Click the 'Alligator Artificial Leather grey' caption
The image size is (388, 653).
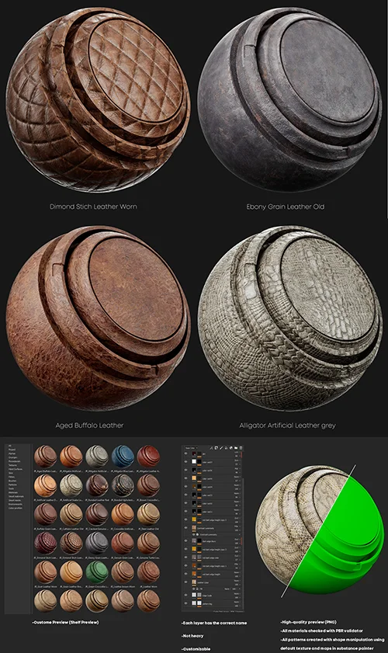(x=287, y=425)
